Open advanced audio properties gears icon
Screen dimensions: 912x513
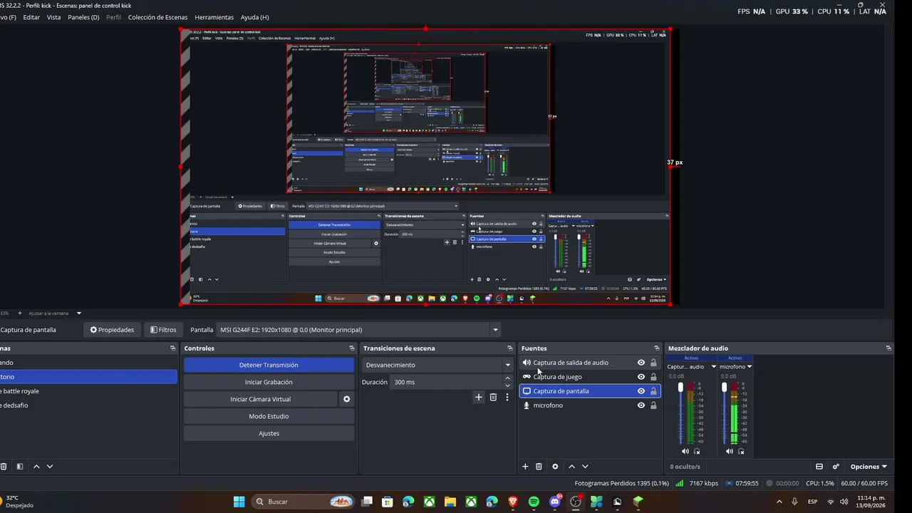pyautogui.click(x=836, y=467)
